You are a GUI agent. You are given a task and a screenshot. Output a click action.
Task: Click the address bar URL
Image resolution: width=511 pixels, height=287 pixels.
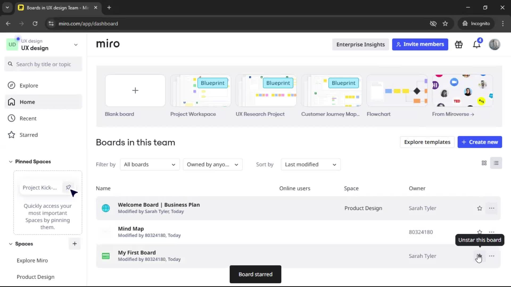[x=88, y=24]
